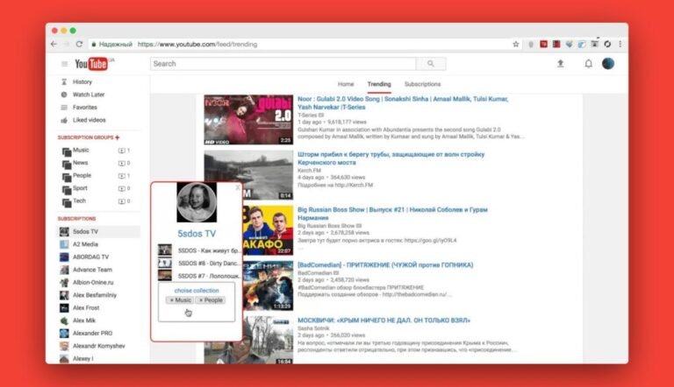Image resolution: width=674 pixels, height=387 pixels.
Task: Select the Sport subscription group
Action: [x=80, y=188]
